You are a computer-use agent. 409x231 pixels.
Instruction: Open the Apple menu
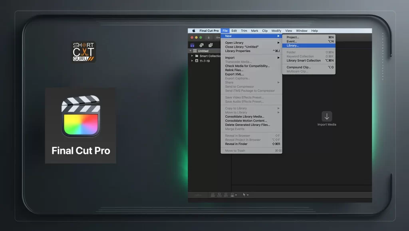coord(194,31)
